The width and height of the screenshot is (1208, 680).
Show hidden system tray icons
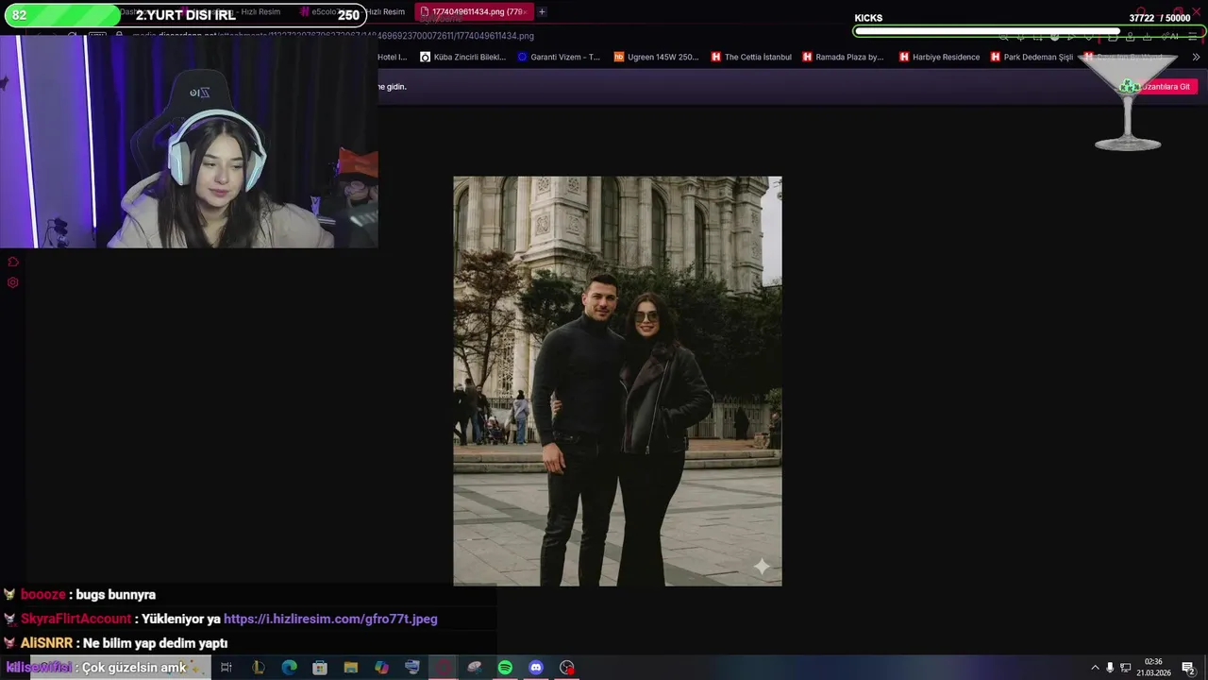pos(1095,668)
